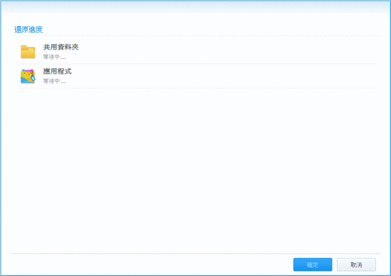391x276 pixels.
Task: Click the 確定 button
Action: tap(313, 265)
